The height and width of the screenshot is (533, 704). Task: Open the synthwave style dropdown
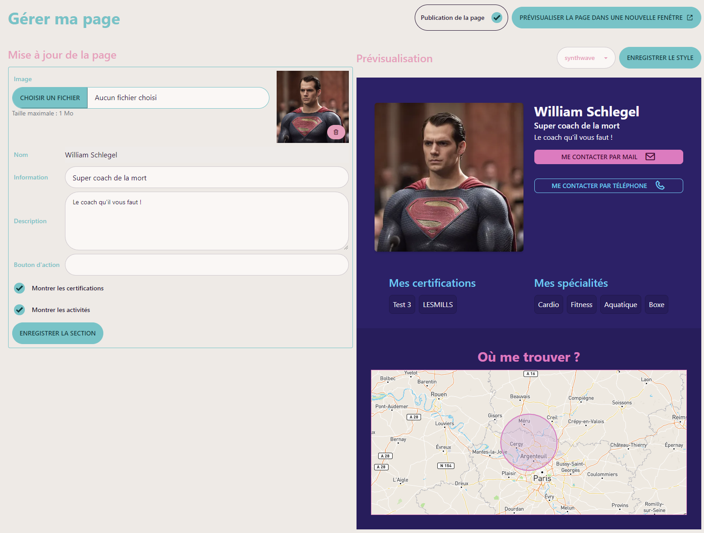click(586, 58)
